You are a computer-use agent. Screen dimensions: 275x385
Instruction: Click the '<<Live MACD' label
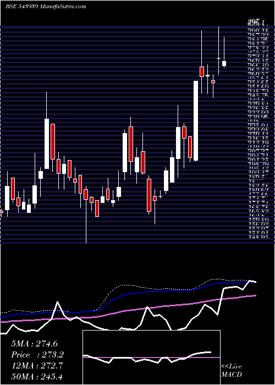pos(232,371)
